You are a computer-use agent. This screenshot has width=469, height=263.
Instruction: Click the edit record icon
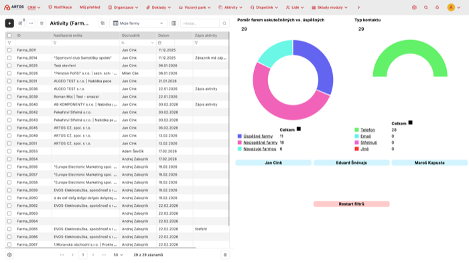coord(20,23)
